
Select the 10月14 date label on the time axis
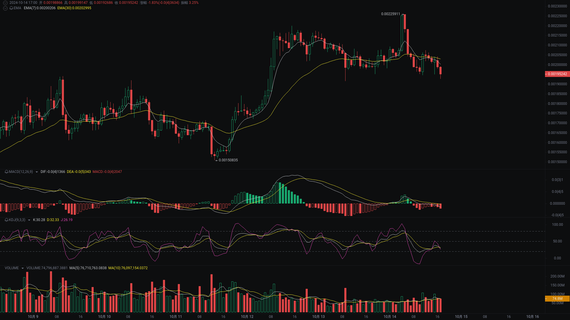coord(390,317)
